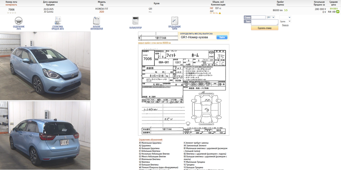This screenshot has width=341, height=170.
Task: Open the lot contents steering wheel icon
Action: click(19, 21)
